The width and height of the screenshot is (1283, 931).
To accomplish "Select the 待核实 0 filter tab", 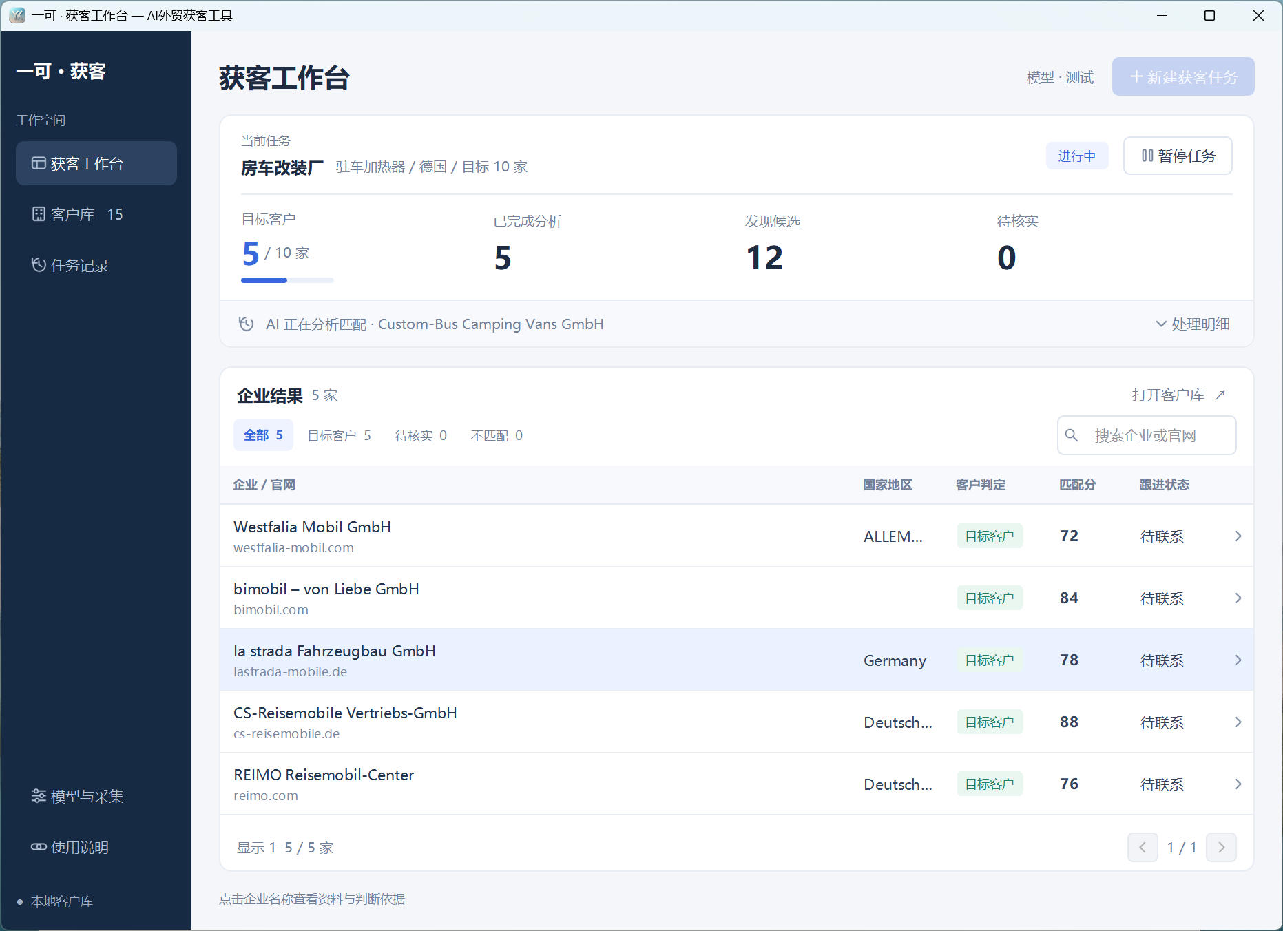I will tap(421, 435).
